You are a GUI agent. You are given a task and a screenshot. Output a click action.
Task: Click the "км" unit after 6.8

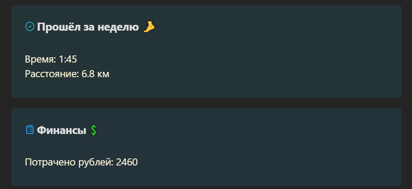(x=103, y=75)
